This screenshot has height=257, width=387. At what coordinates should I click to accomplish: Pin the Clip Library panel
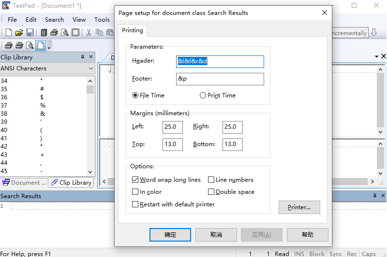83,57
